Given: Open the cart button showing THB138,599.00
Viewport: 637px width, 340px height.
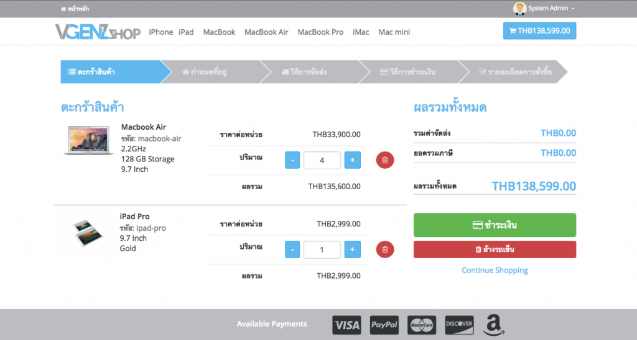Looking at the screenshot, I should (539, 31).
